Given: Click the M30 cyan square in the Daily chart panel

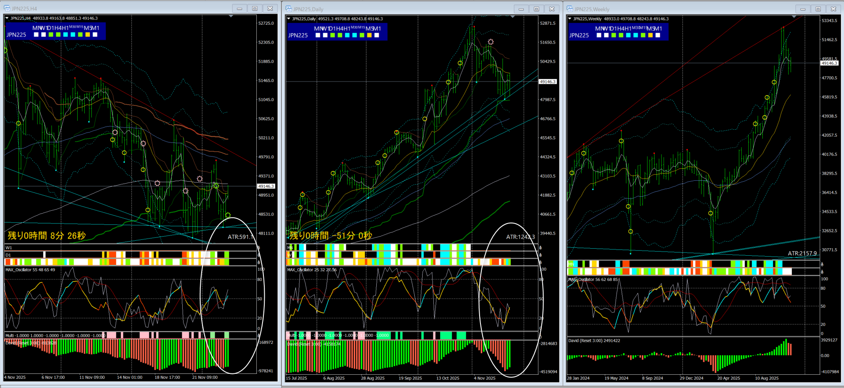Looking at the screenshot, I should pyautogui.click(x=354, y=35).
